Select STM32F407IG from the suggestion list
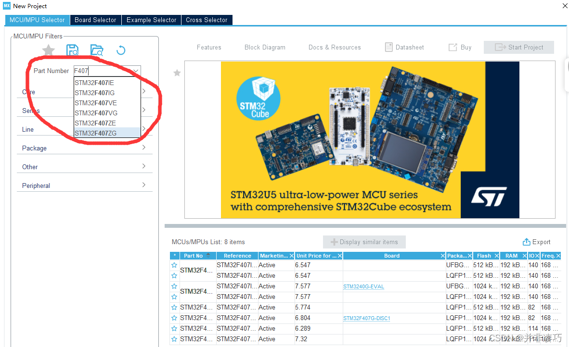Viewport: 569px width, 347px height. (107, 93)
